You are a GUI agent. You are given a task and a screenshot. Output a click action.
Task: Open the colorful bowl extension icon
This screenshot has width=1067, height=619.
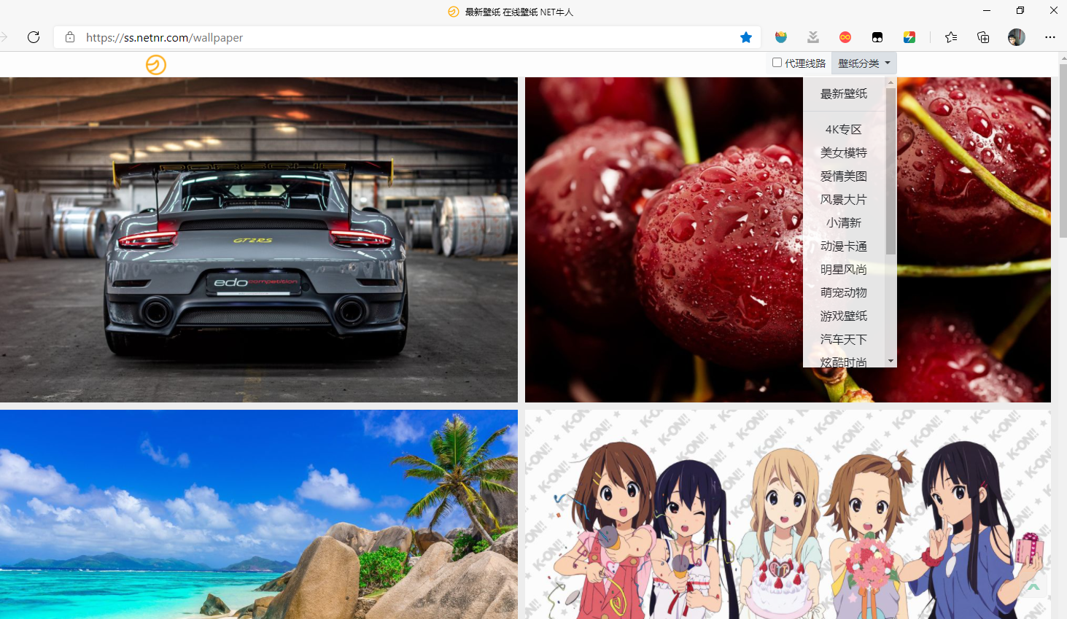(781, 37)
